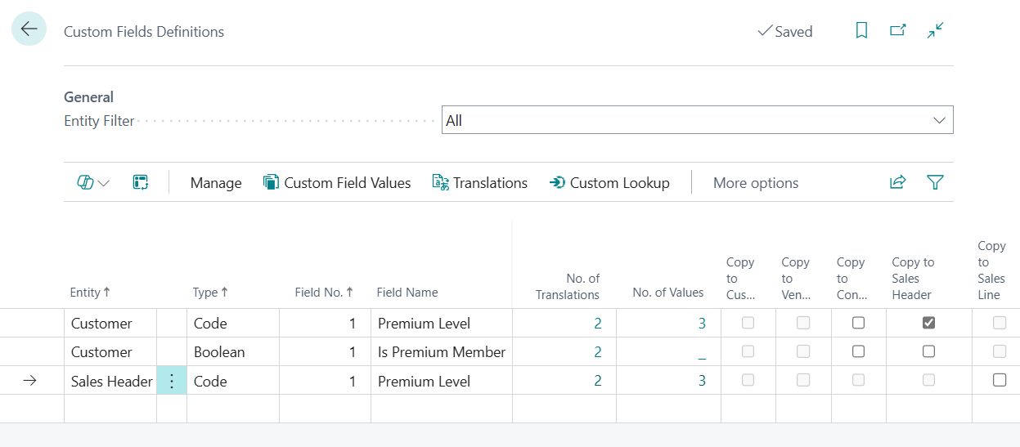
Task: Click the Translations action
Action: [x=480, y=183]
